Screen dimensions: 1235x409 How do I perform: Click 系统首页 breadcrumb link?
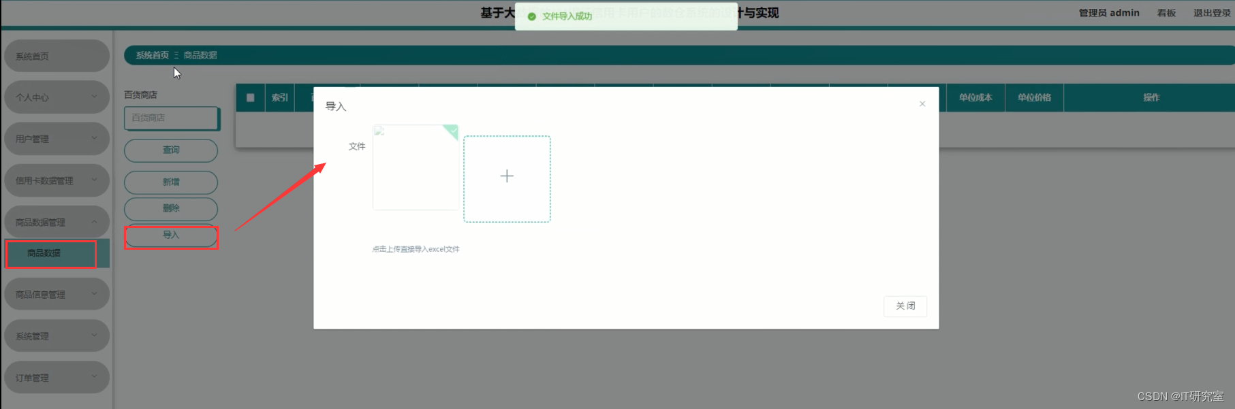click(152, 55)
